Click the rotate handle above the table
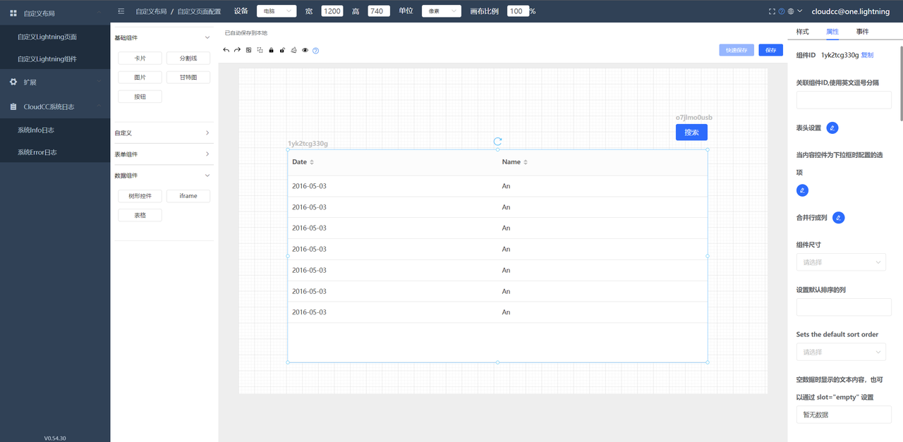Image resolution: width=903 pixels, height=442 pixels. (x=497, y=142)
